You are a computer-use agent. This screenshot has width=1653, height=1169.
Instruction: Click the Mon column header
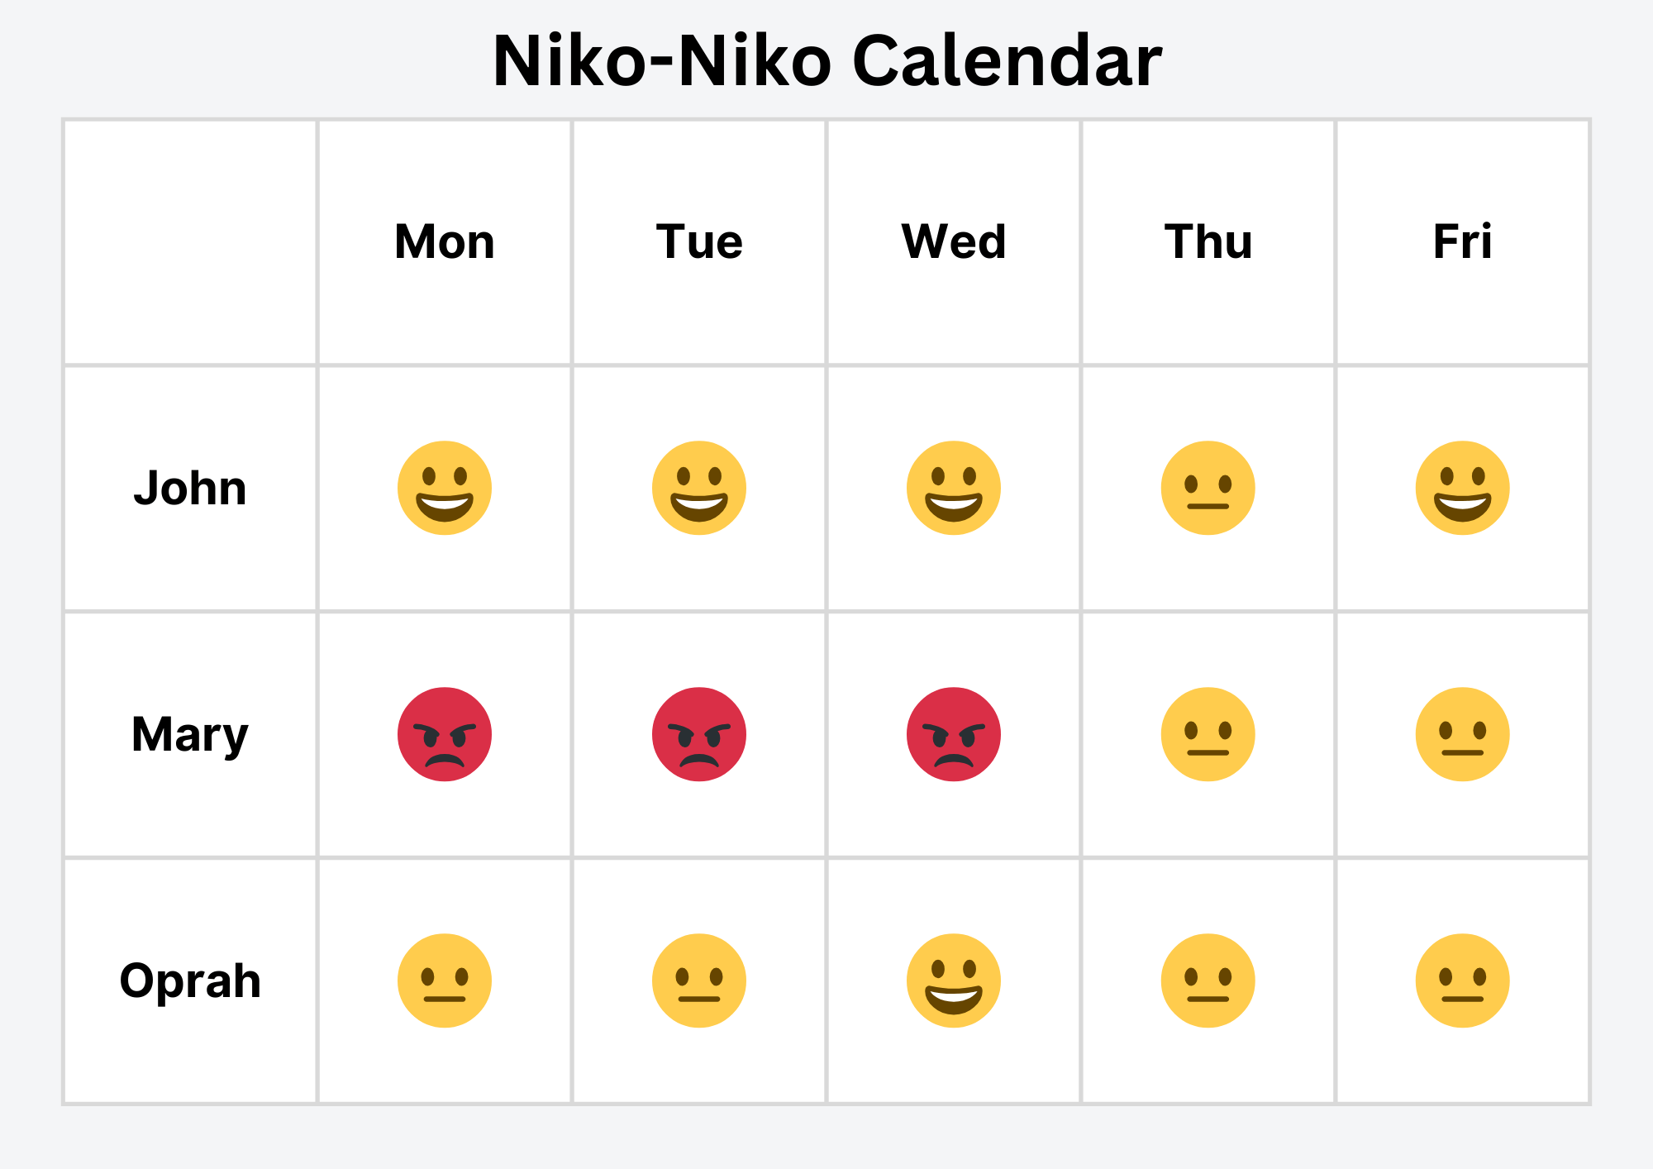(445, 241)
